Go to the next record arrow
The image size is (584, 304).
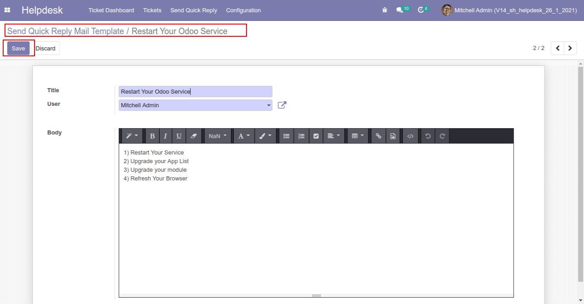(570, 48)
